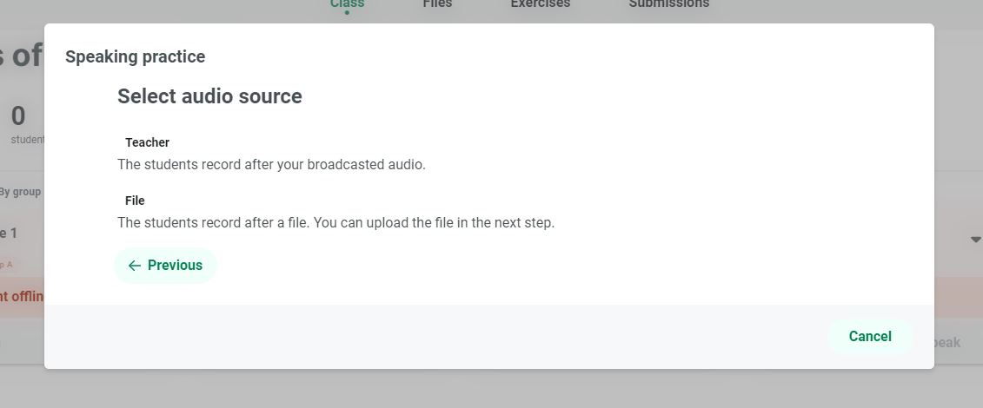This screenshot has height=408, width=983.
Task: Open the Submissions tab
Action: tap(668, 5)
